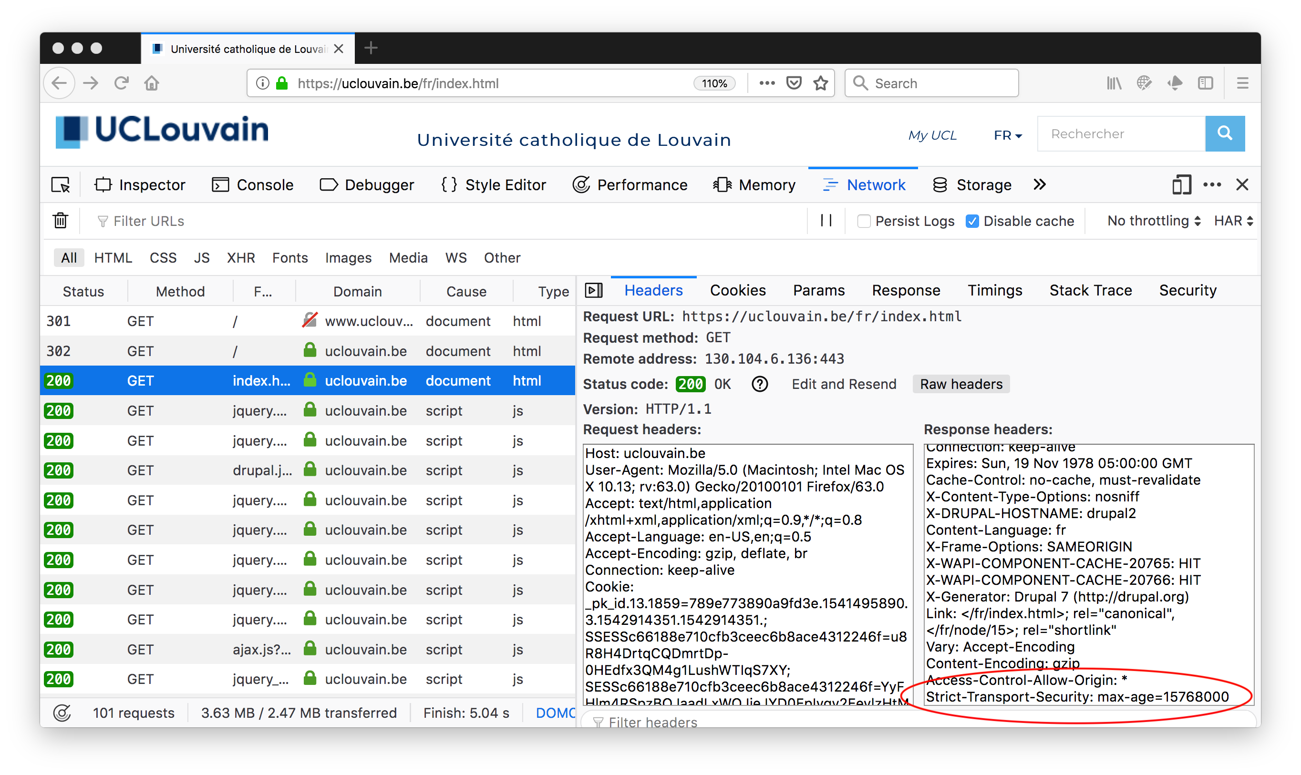The width and height of the screenshot is (1301, 775).
Task: Go back to the previous page
Action: [x=60, y=83]
